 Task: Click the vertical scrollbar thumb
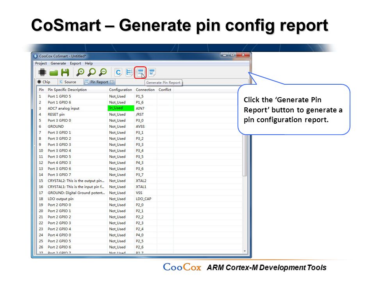pyautogui.click(x=245, y=155)
